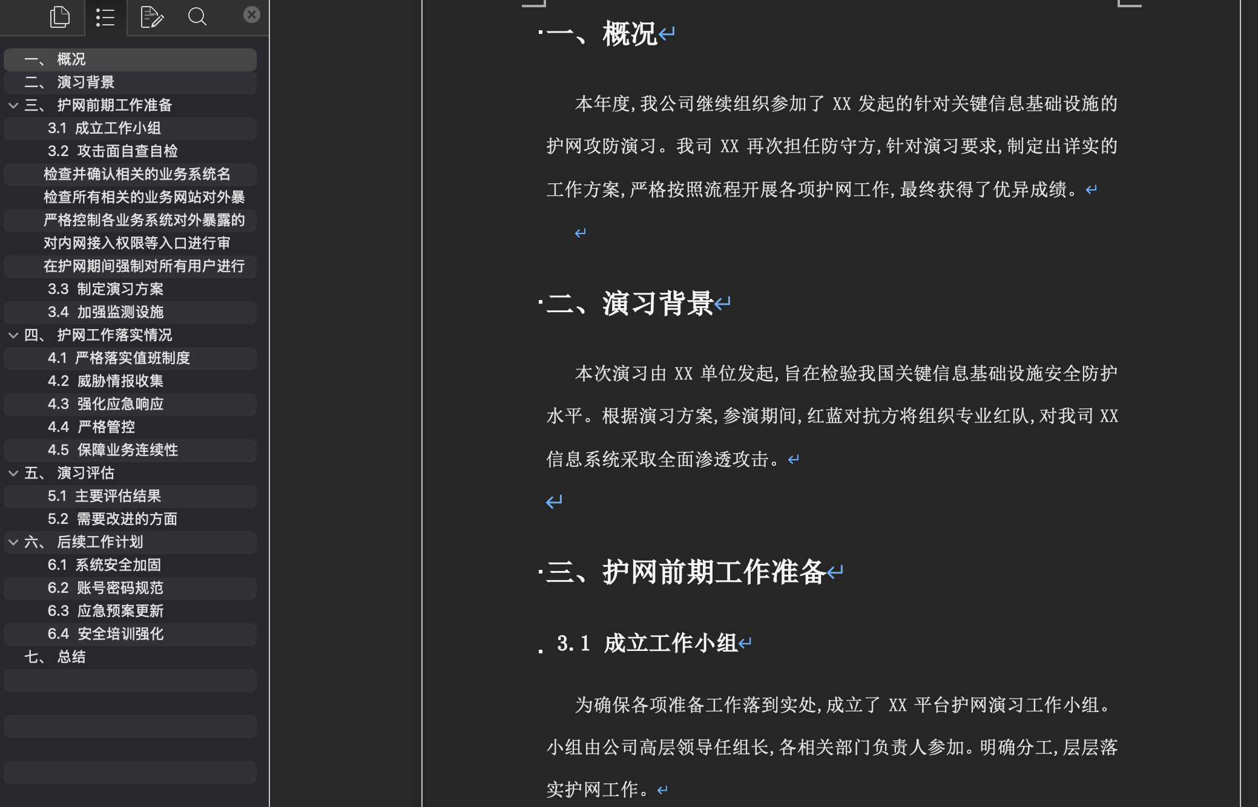Open the sidebar search magnifier icon
Screen dimensions: 1258x807
(197, 17)
